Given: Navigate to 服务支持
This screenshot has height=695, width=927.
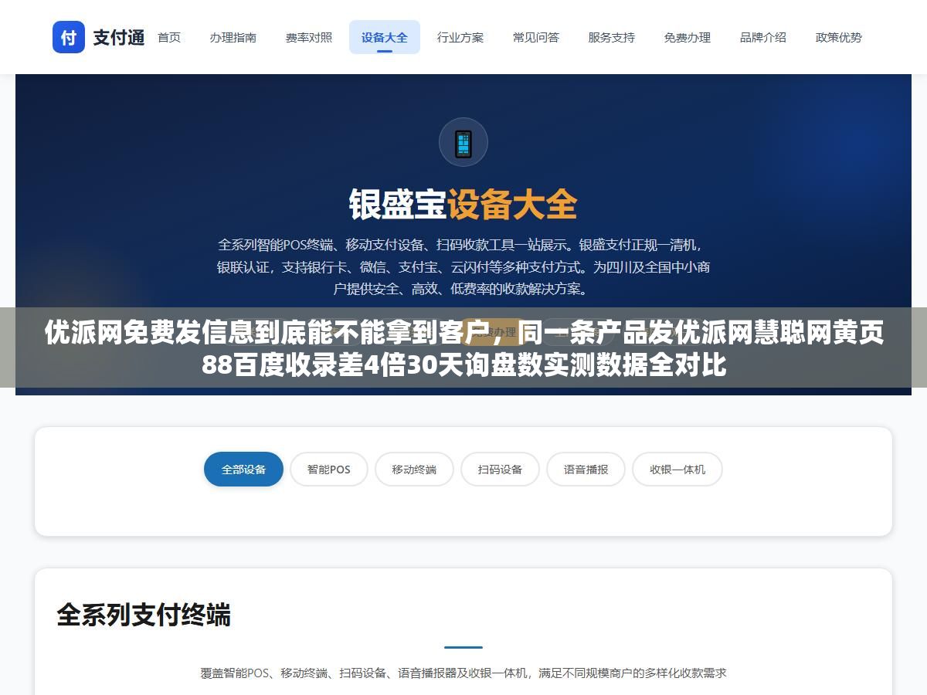Looking at the screenshot, I should (x=611, y=37).
